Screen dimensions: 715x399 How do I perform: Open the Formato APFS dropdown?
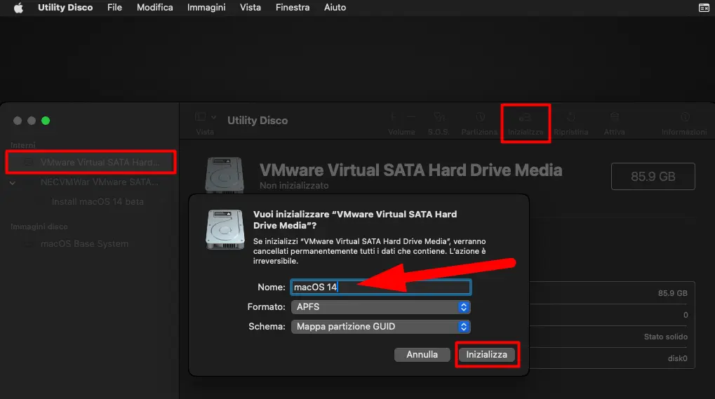[381, 307]
